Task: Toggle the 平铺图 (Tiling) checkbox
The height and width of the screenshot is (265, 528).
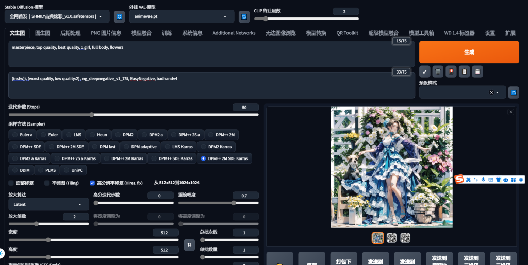Action: point(47,183)
